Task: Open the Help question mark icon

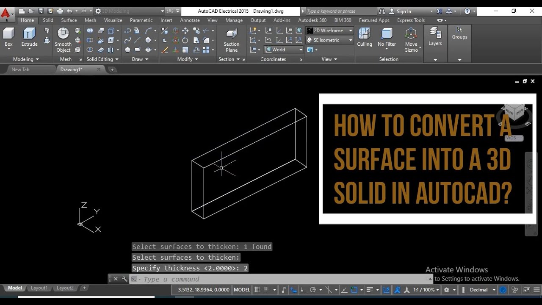Action: [467, 11]
